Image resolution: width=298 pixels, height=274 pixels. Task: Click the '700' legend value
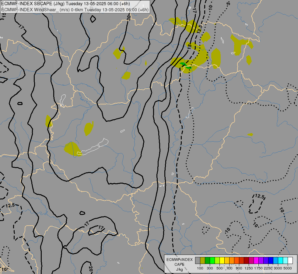(229, 268)
